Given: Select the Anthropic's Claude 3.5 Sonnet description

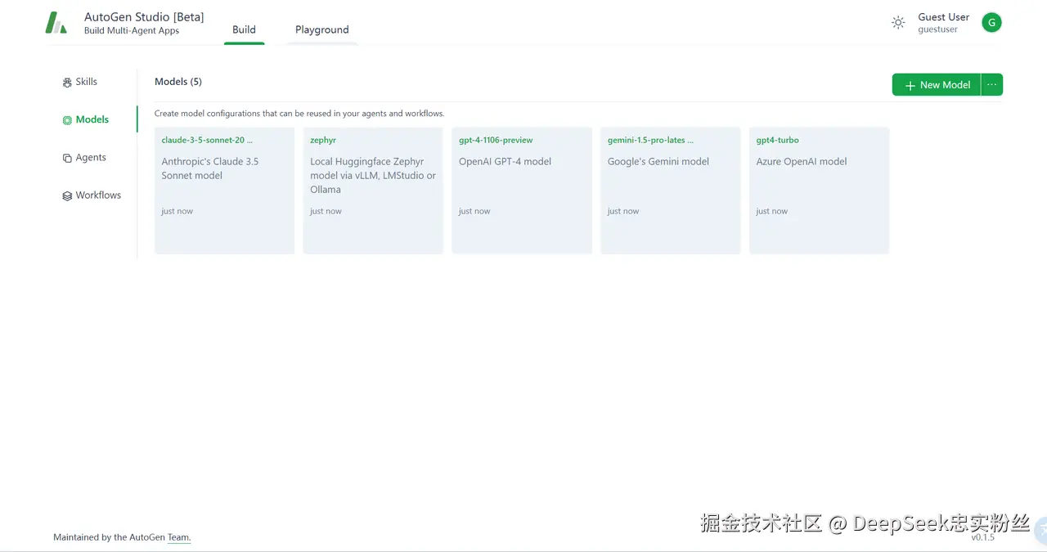Looking at the screenshot, I should point(210,168).
